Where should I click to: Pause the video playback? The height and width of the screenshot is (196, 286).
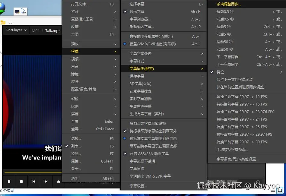pyautogui.click(x=9, y=182)
